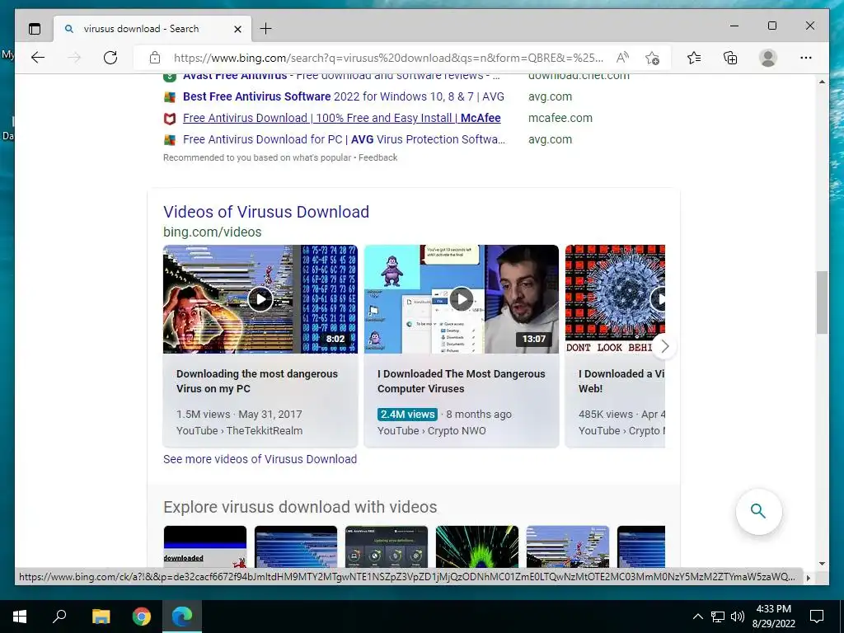Open Videos of Virusus Download heading
Image resolution: width=844 pixels, height=633 pixels.
(x=266, y=212)
